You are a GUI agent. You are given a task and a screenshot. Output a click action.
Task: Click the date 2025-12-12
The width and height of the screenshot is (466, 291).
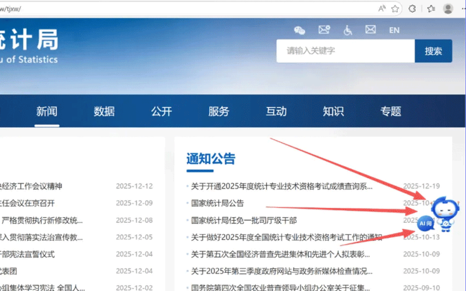[135, 186]
